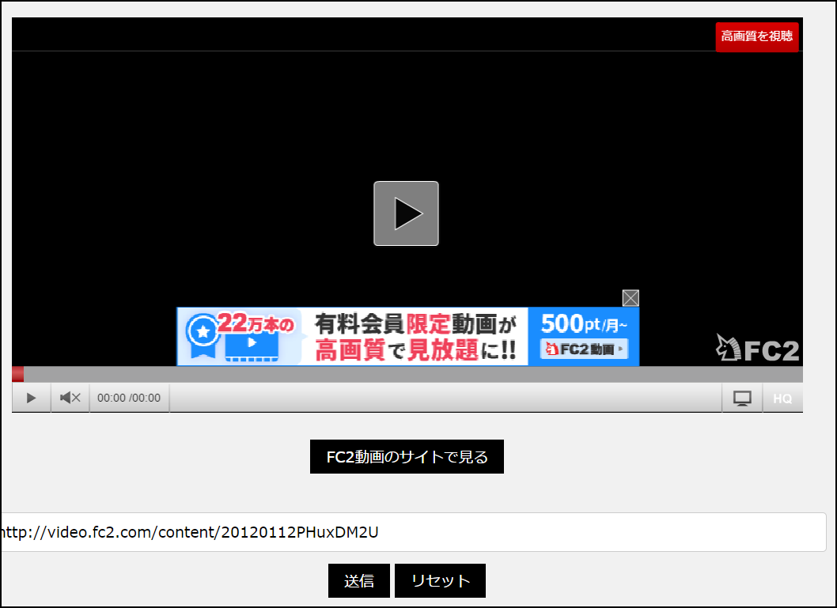The width and height of the screenshot is (837, 608).
Task: Click the FC2動画 button inside the ad
Action: tap(584, 349)
